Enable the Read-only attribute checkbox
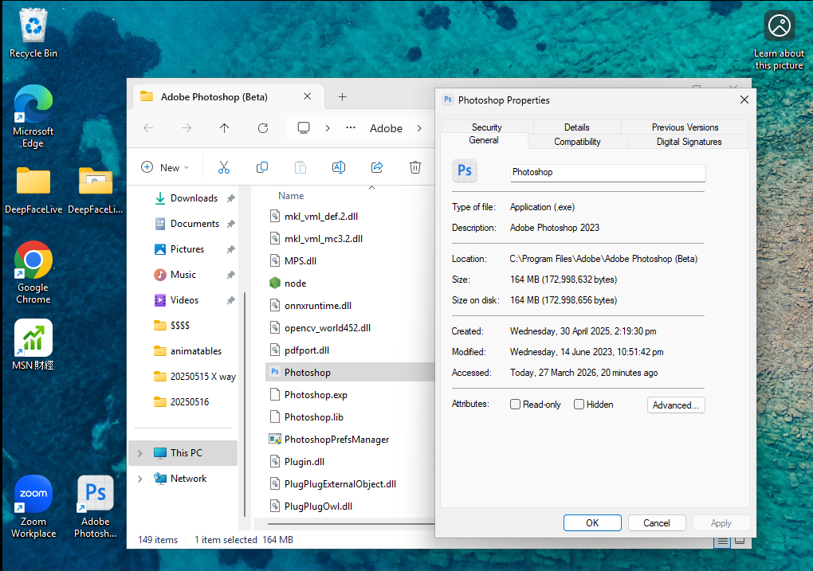The width and height of the screenshot is (813, 571). coord(516,405)
